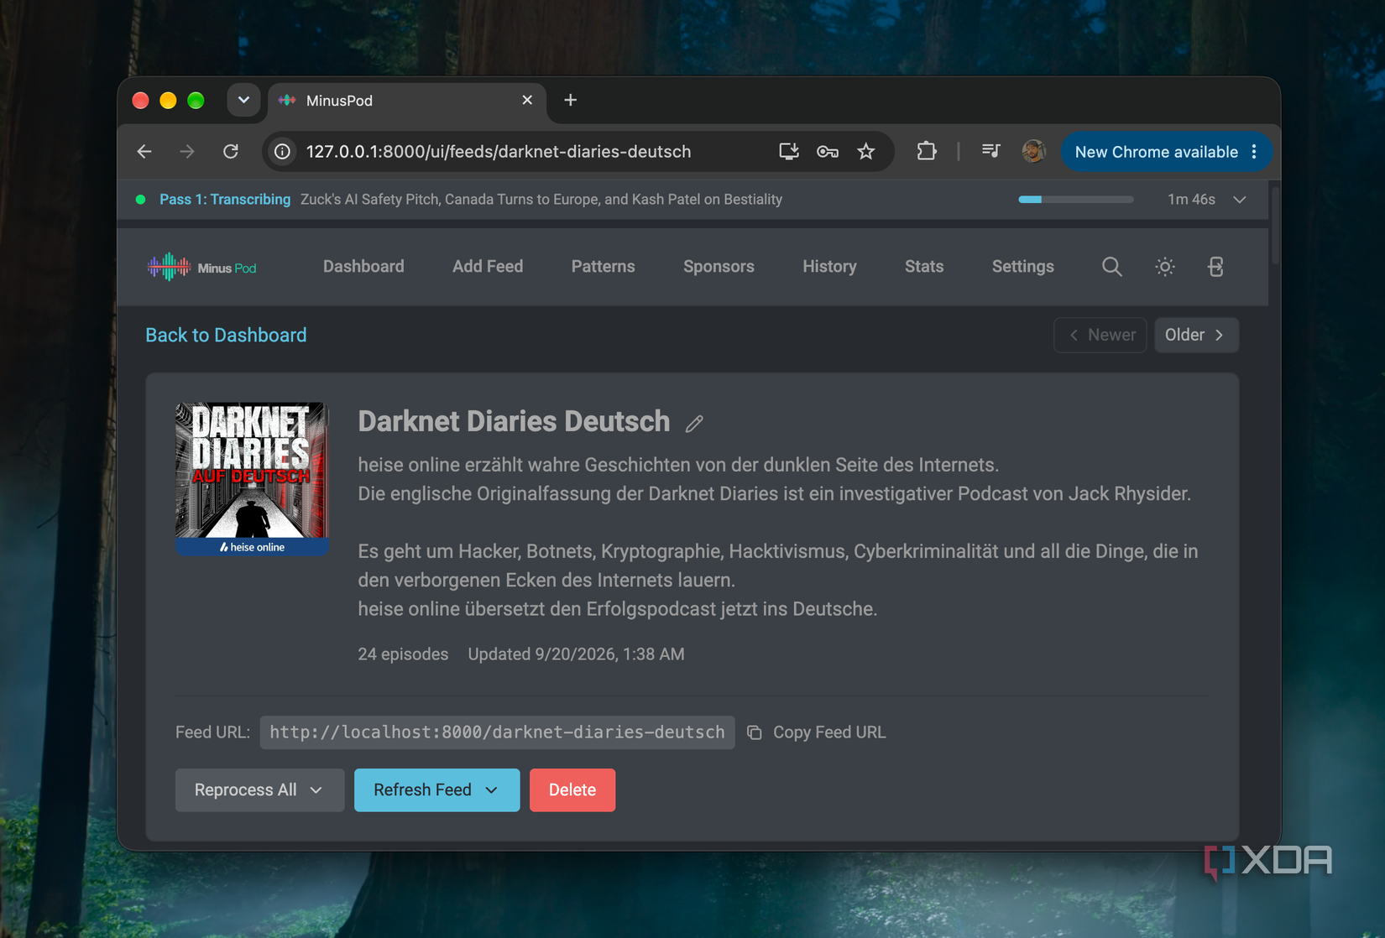Open the Chrome extensions puzzle icon
The width and height of the screenshot is (1385, 938).
927,152
